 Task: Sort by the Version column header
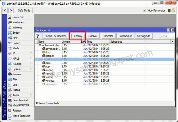[x=70, y=42]
